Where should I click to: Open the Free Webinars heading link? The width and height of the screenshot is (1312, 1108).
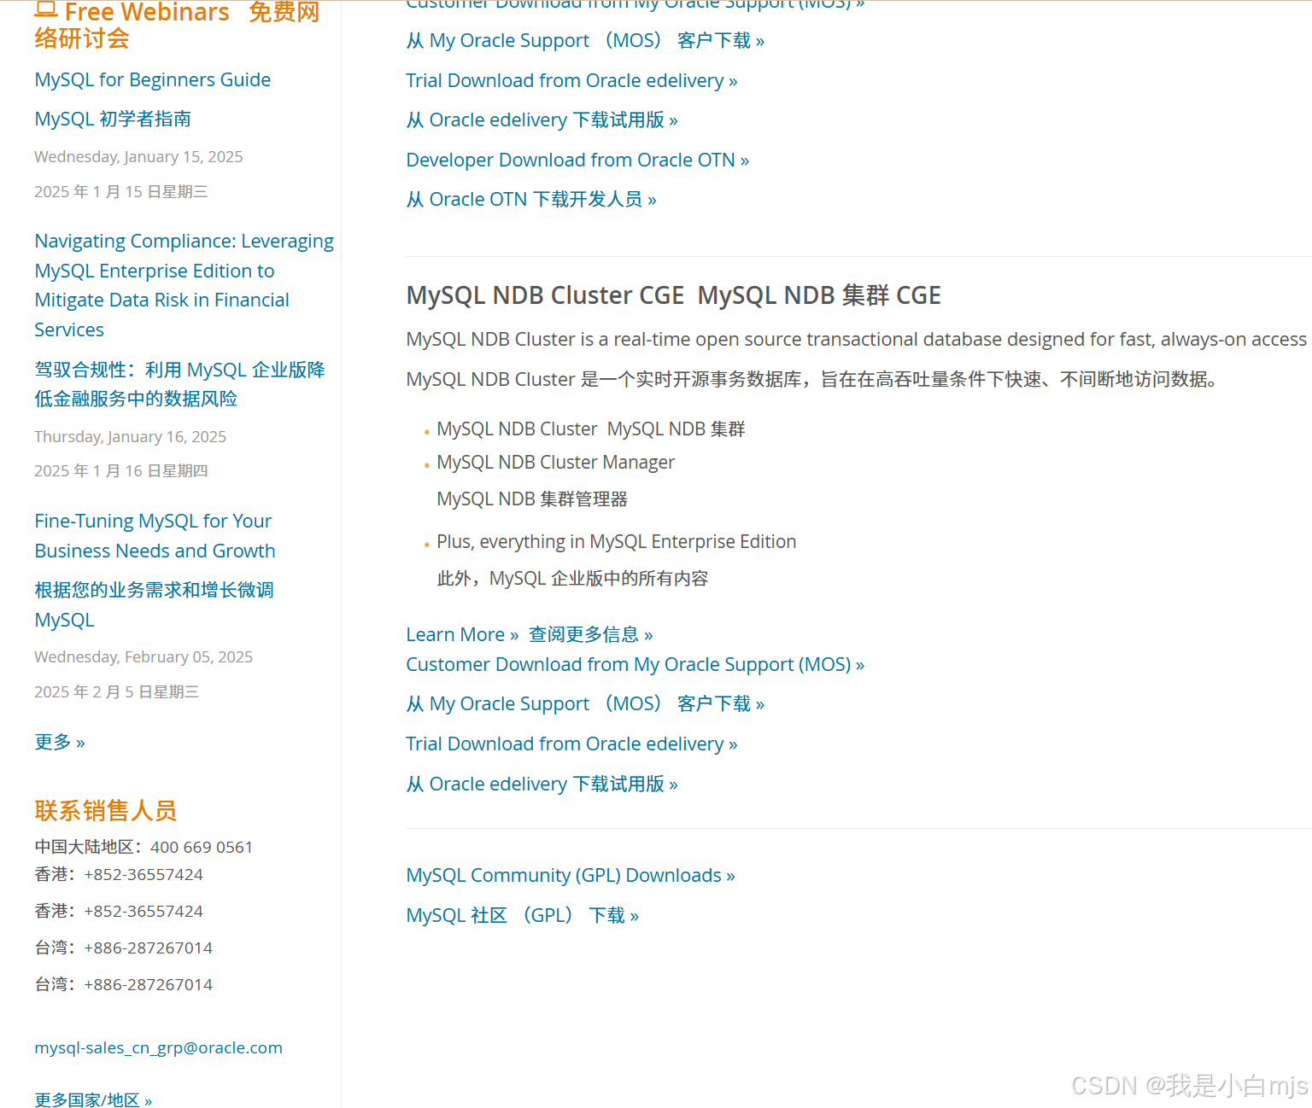click(147, 12)
